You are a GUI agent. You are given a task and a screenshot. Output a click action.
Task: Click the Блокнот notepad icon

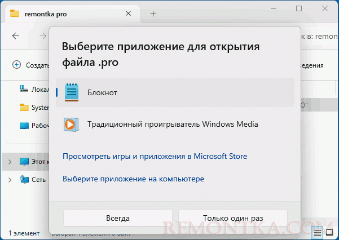click(72, 92)
